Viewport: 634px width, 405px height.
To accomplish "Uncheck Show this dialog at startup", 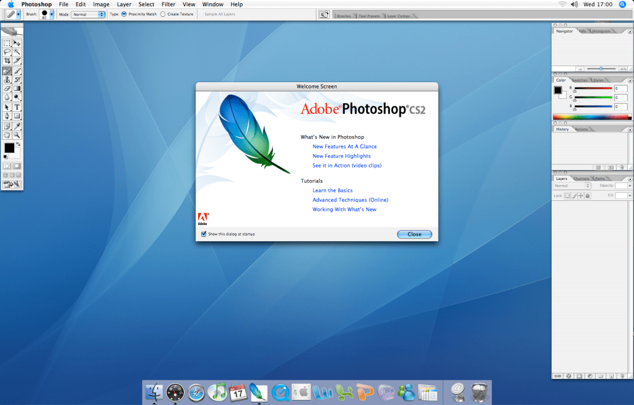I will click(203, 234).
